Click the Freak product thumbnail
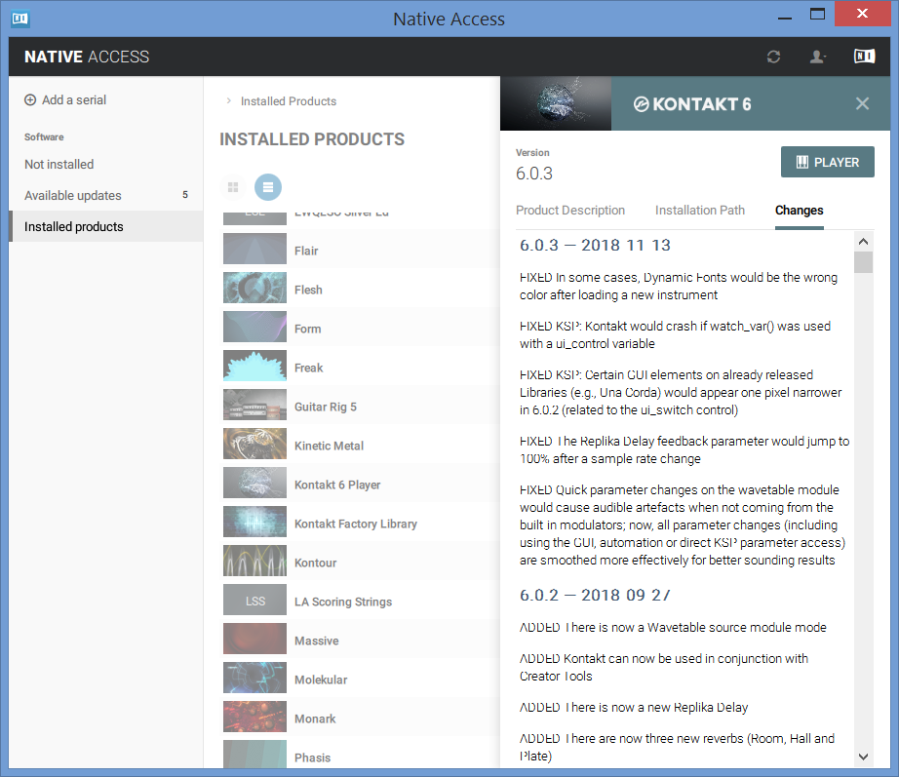 click(x=254, y=366)
